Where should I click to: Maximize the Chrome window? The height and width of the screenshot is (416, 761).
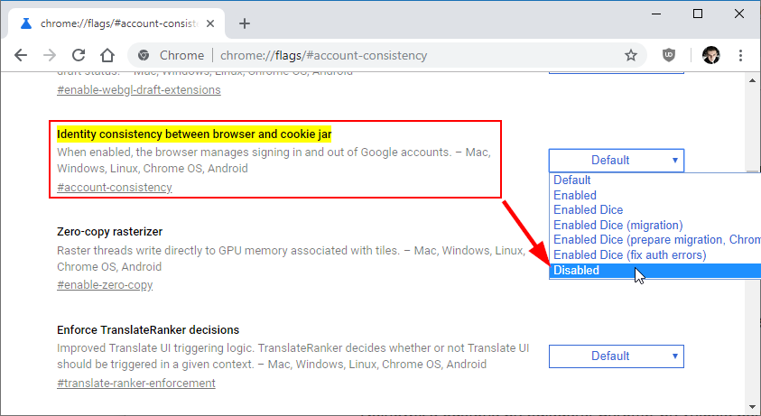pos(698,14)
